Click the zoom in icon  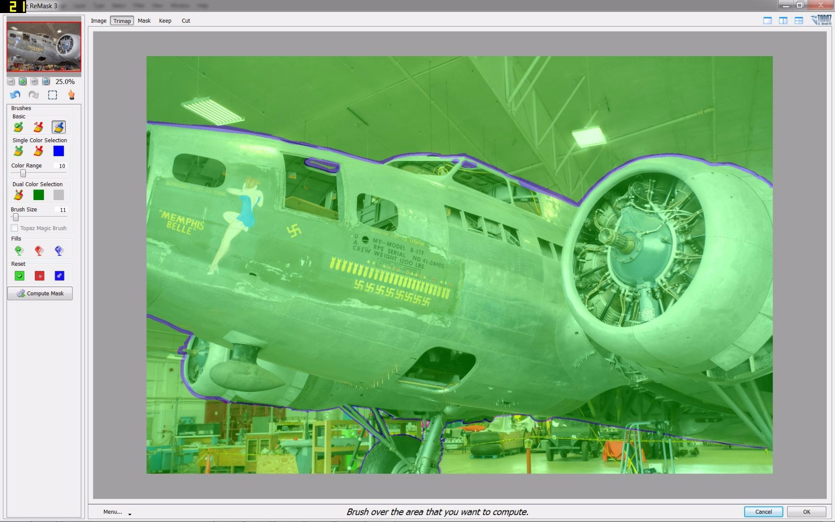22,82
